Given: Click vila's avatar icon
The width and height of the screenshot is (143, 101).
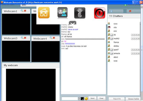Looking at the screenshot, I should pyautogui.click(x=109, y=27).
